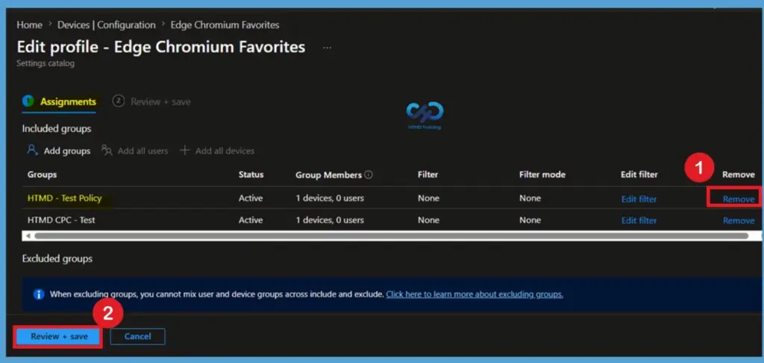Show Group Members info tooltip icon
Image resolution: width=764 pixels, height=363 pixels.
click(369, 174)
